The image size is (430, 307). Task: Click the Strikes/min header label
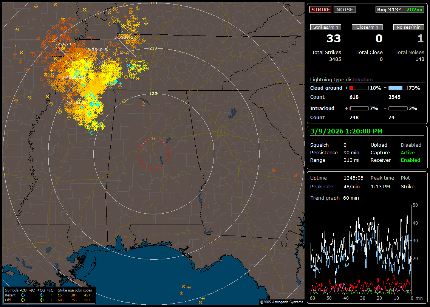click(326, 27)
